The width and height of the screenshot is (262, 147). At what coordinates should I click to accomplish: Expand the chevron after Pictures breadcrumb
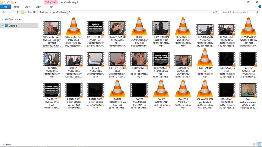click(x=50, y=12)
